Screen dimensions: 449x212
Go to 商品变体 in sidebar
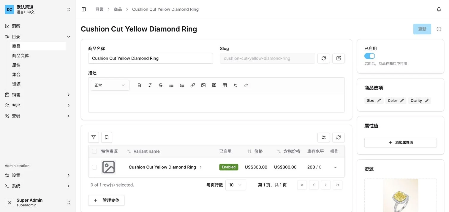click(38, 56)
